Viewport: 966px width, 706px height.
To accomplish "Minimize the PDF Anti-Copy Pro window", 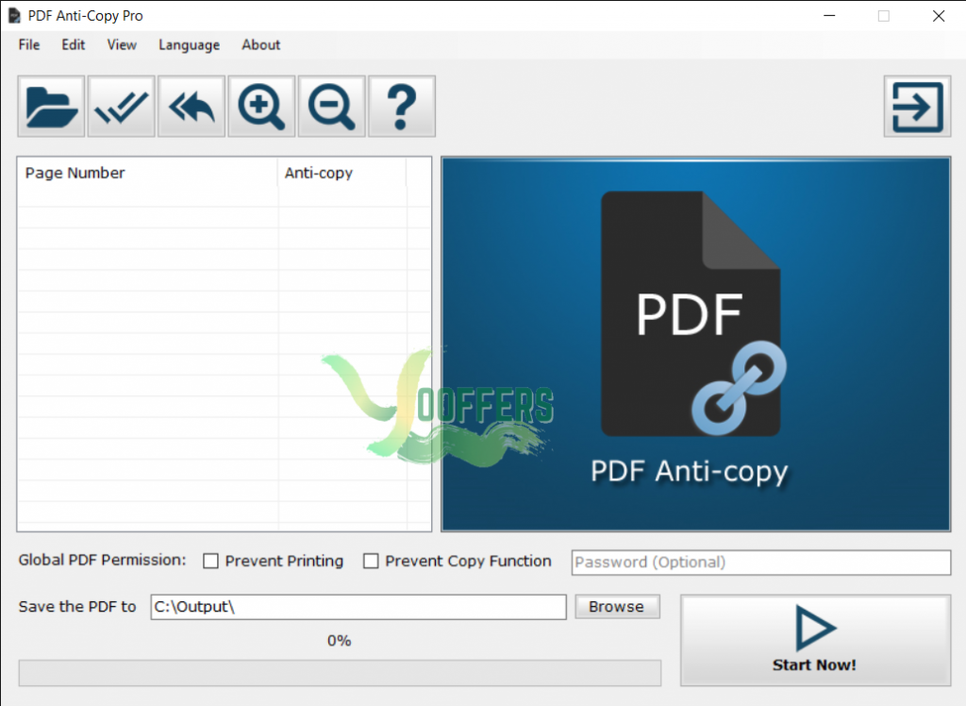I will tap(830, 15).
